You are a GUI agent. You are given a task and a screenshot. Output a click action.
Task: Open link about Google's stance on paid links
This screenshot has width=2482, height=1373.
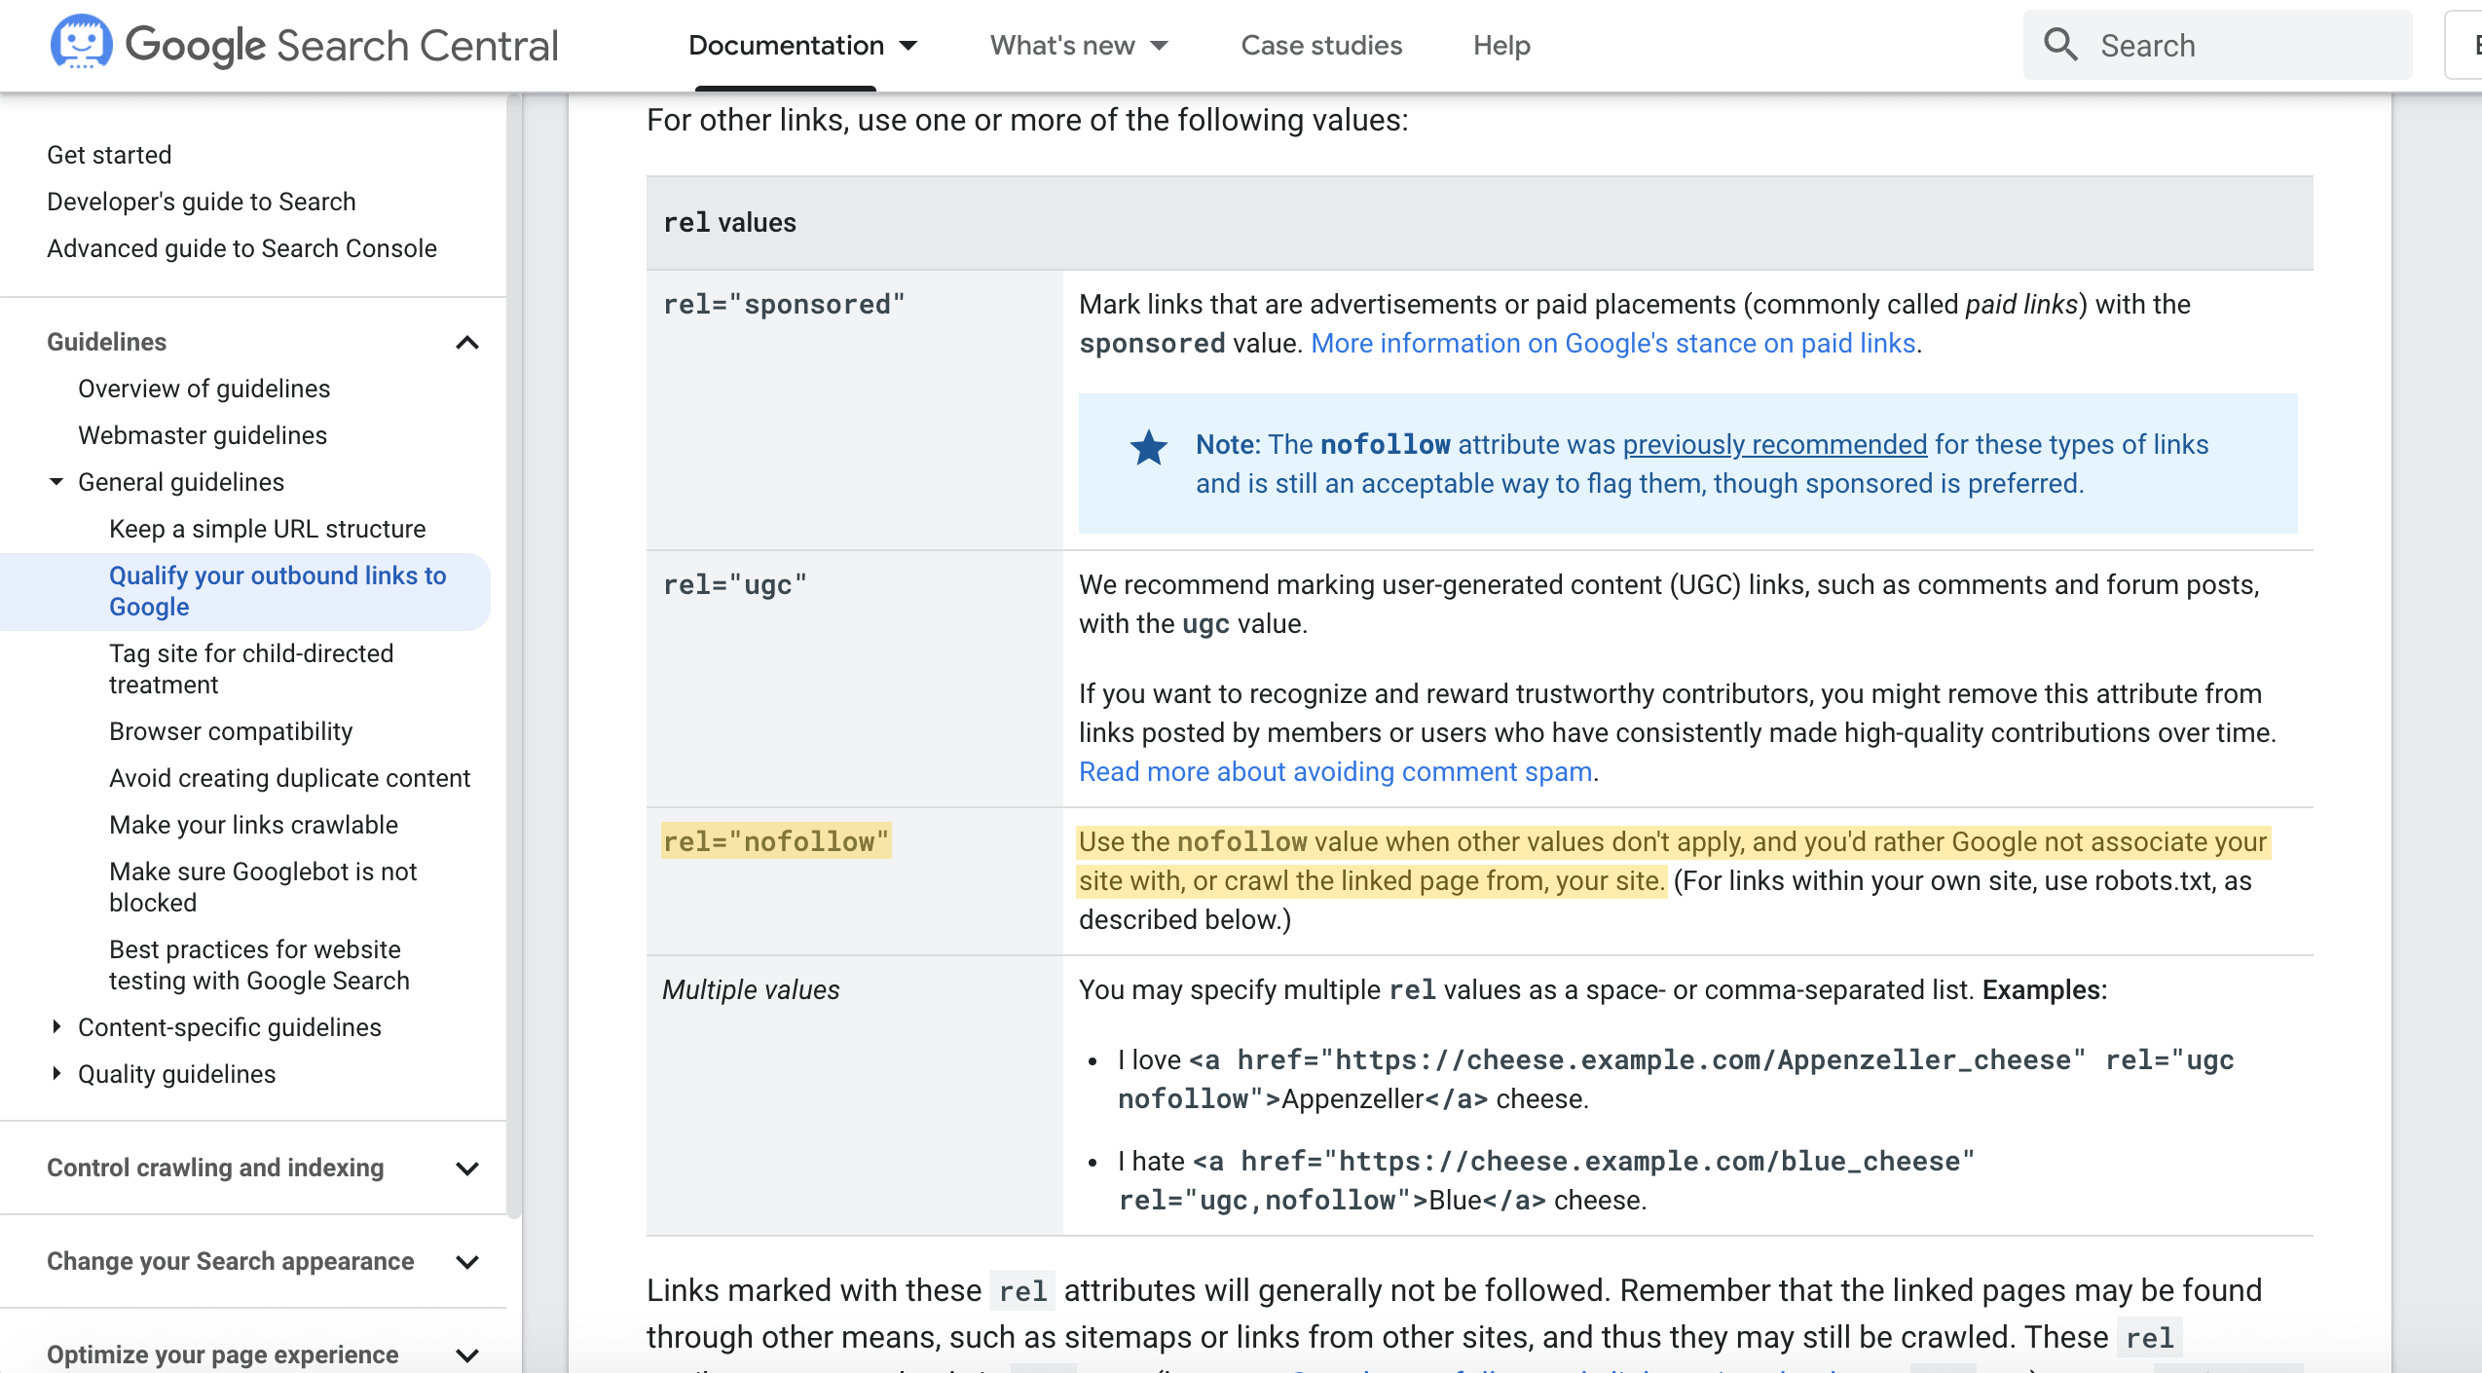pyautogui.click(x=1612, y=343)
